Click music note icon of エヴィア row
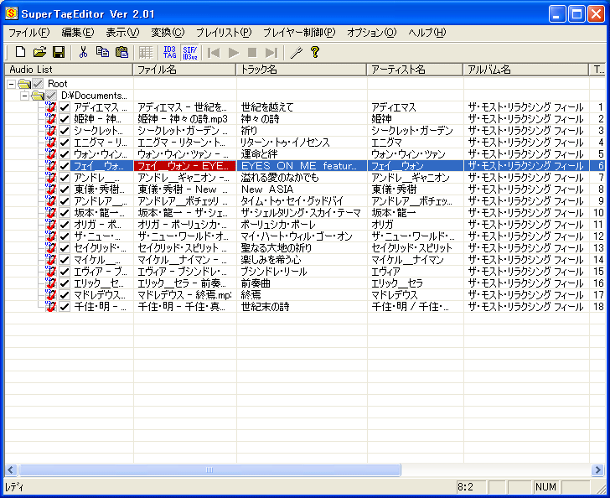 (x=50, y=272)
